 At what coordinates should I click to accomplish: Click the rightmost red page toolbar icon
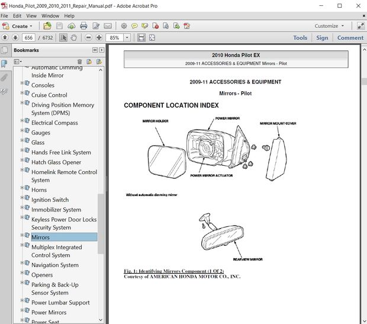click(x=187, y=26)
